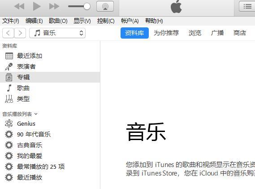
Task: Click the gear icon for 最近播放
Action: tap(9, 177)
